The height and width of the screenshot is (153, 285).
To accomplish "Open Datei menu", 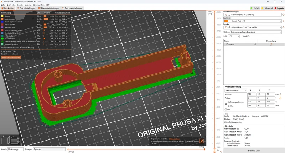I will coord(3,5).
